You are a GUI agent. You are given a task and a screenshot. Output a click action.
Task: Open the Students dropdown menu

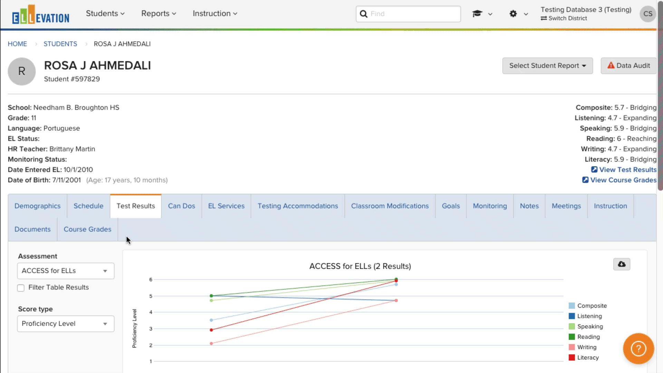[x=105, y=13]
